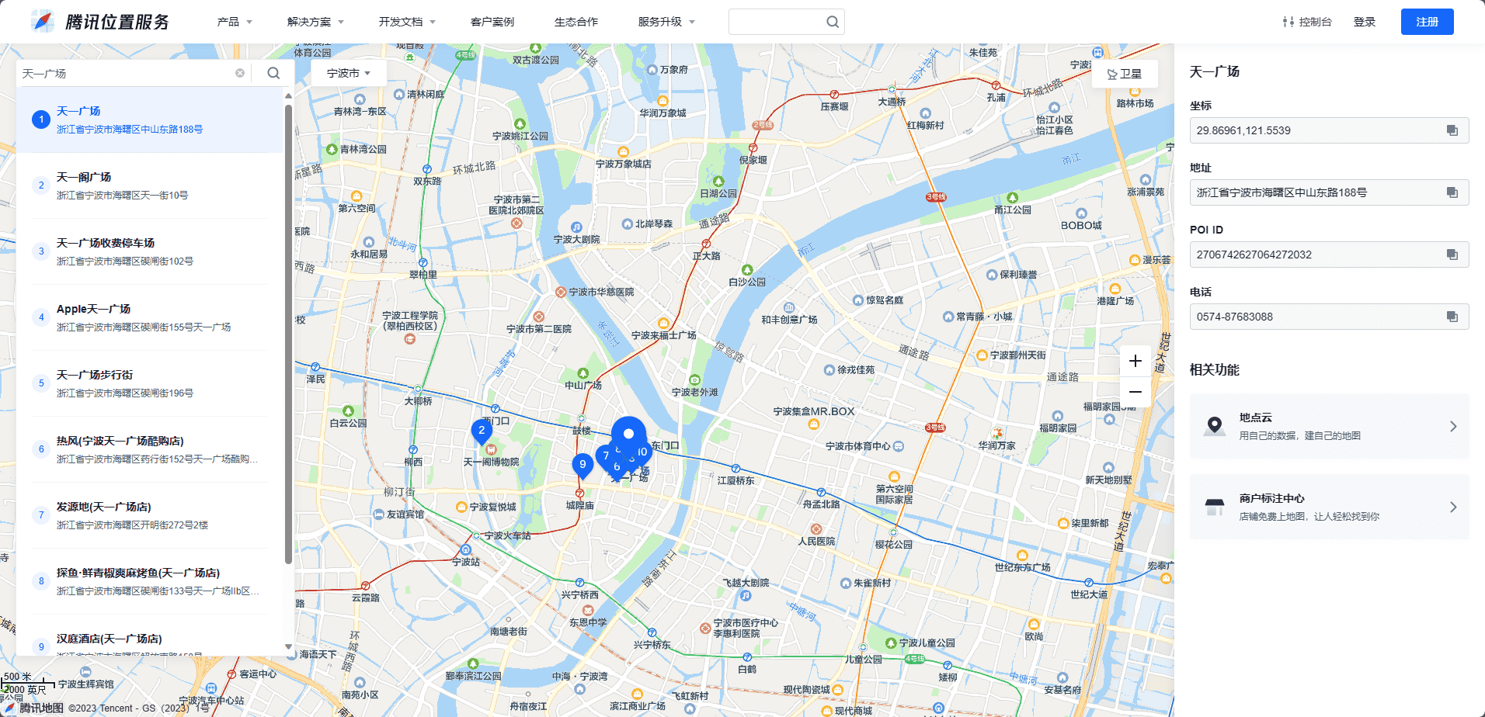Click the 登录 login link
1485x717 pixels.
pyautogui.click(x=1365, y=22)
